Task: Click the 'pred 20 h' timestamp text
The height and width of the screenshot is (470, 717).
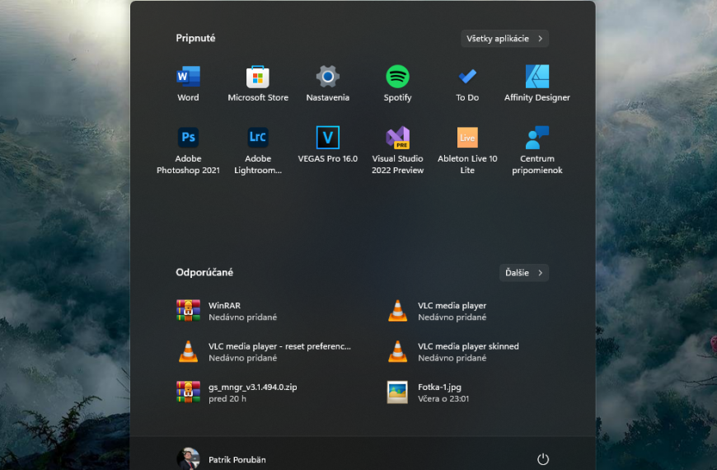Action: pos(227,398)
